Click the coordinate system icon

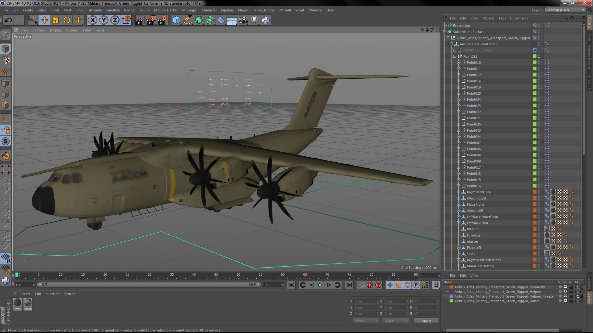126,20
